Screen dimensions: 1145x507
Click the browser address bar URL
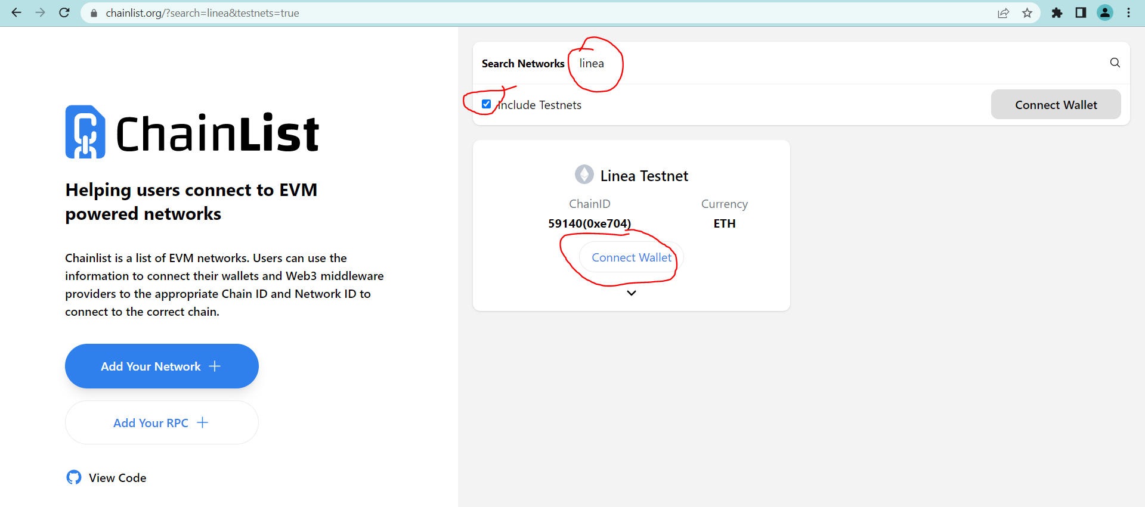click(202, 13)
